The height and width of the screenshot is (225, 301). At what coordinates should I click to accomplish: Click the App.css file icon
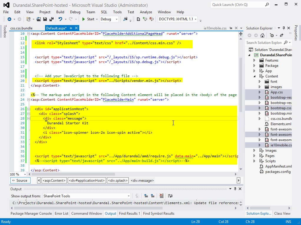click(x=267, y=92)
